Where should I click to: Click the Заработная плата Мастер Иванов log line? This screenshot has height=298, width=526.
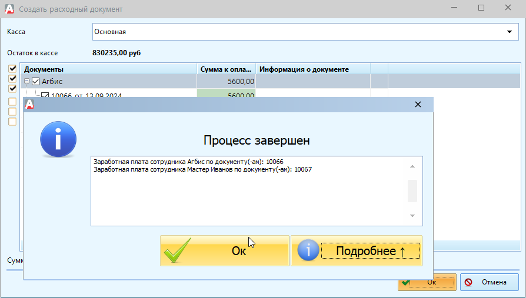202,170
